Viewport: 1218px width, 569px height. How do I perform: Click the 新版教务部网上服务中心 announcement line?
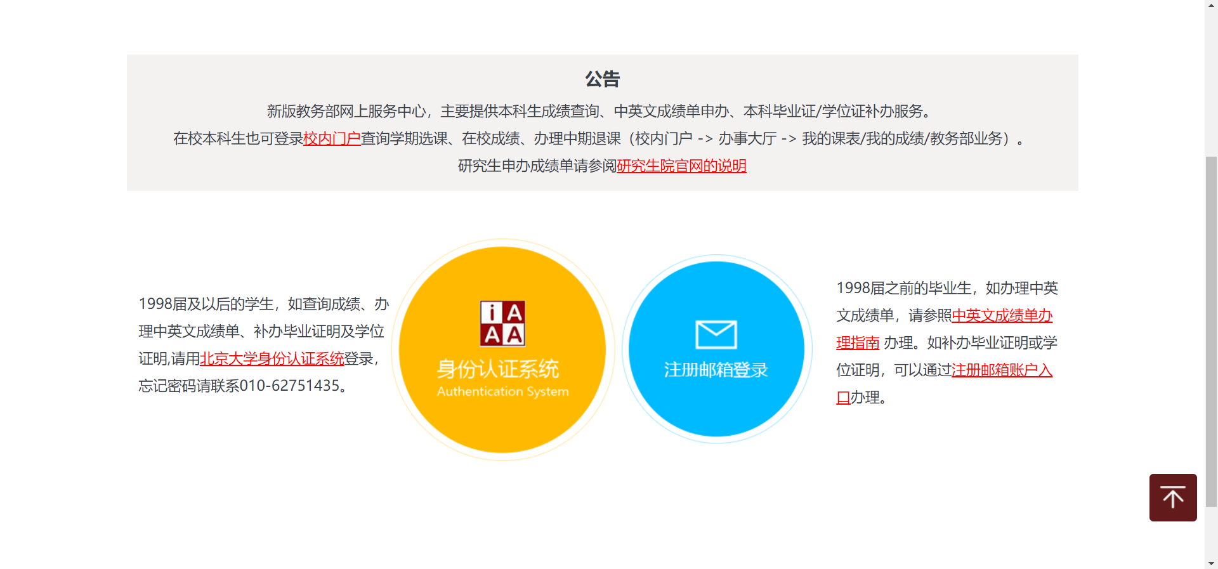click(602, 111)
